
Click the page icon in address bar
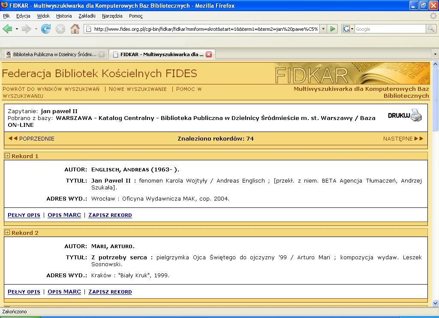coord(88,29)
